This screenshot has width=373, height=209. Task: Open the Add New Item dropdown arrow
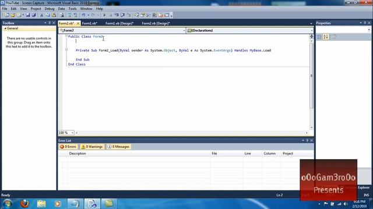click(x=23, y=15)
